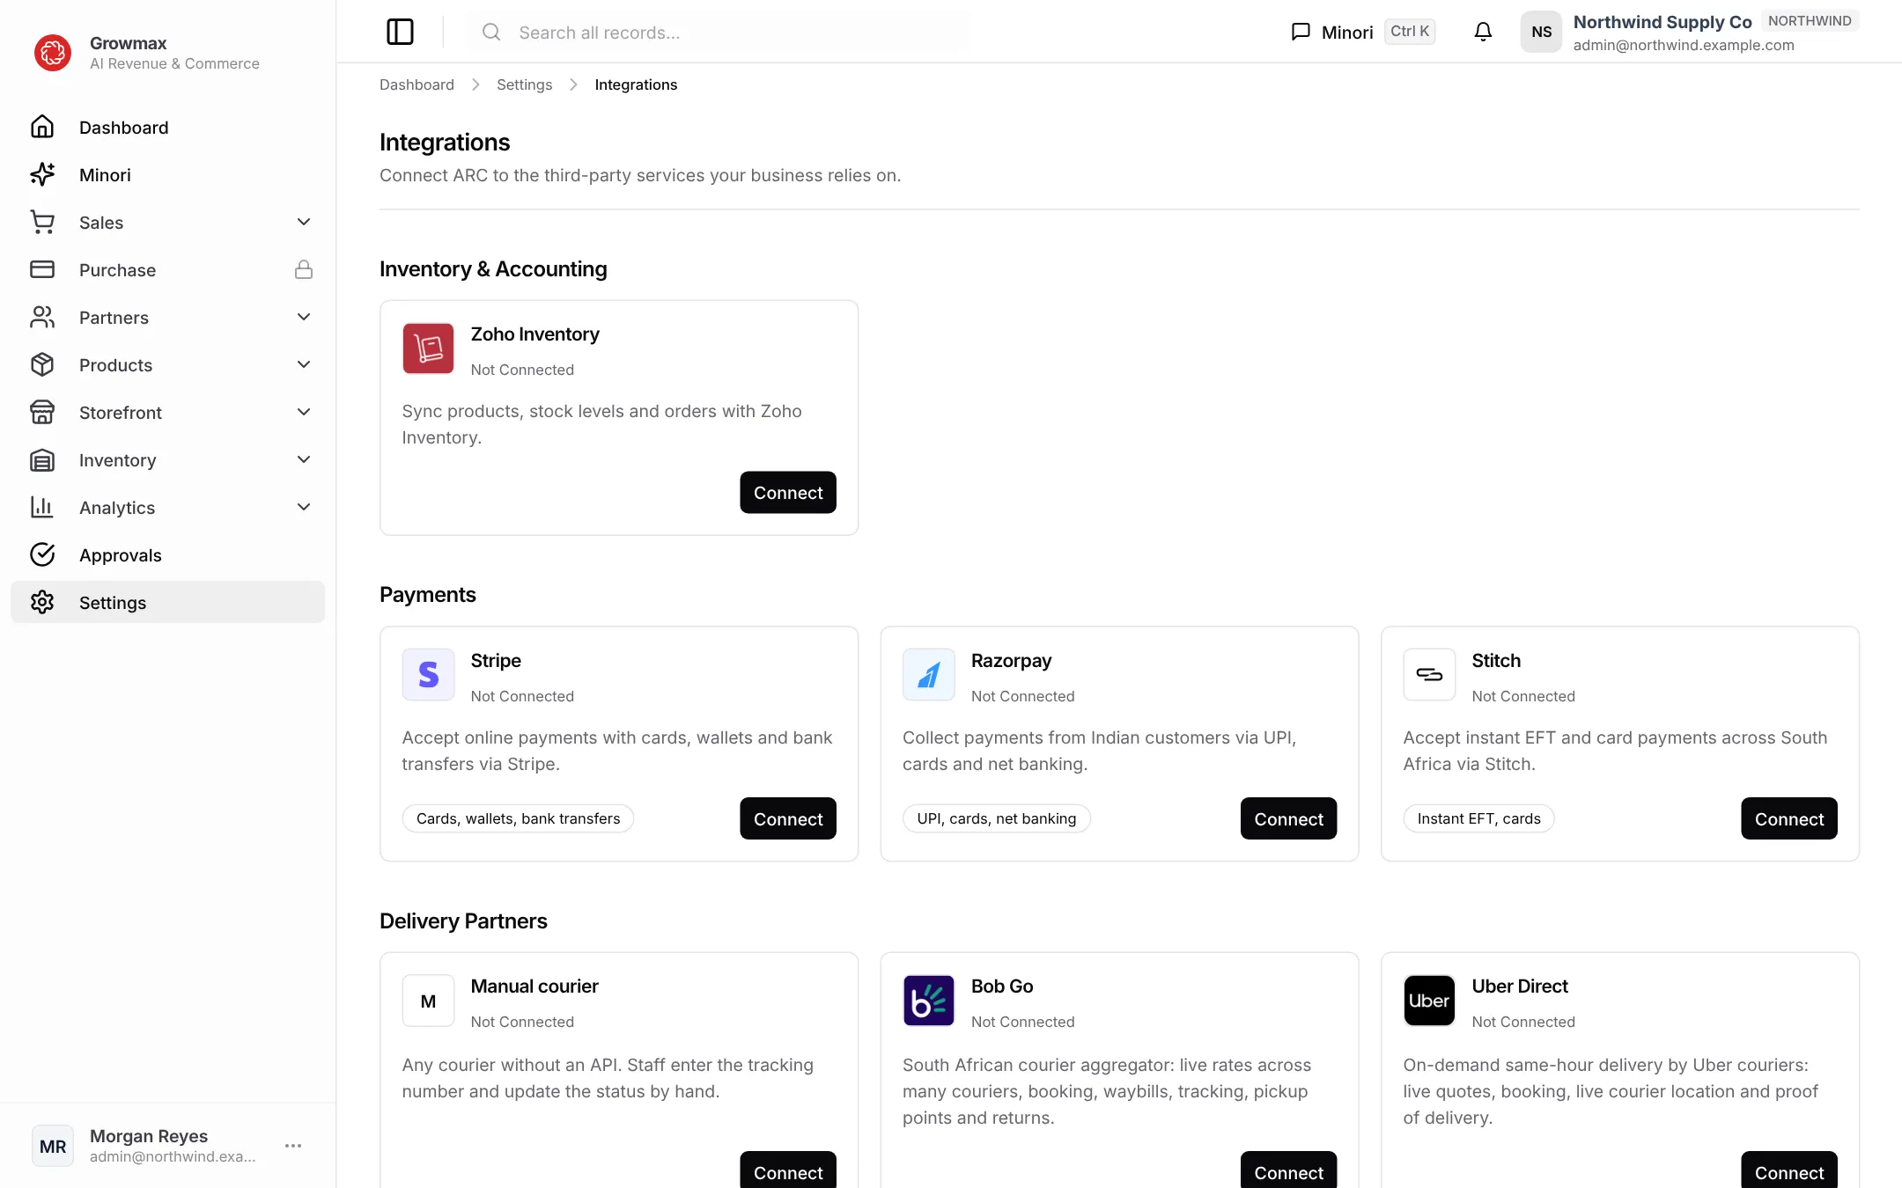Connect the Bob Go courier
The width and height of the screenshot is (1902, 1188).
(1288, 1170)
